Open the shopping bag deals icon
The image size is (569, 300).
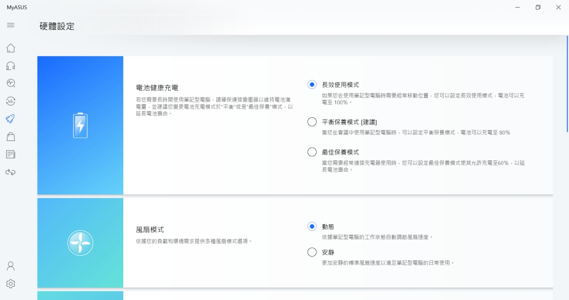point(10,137)
